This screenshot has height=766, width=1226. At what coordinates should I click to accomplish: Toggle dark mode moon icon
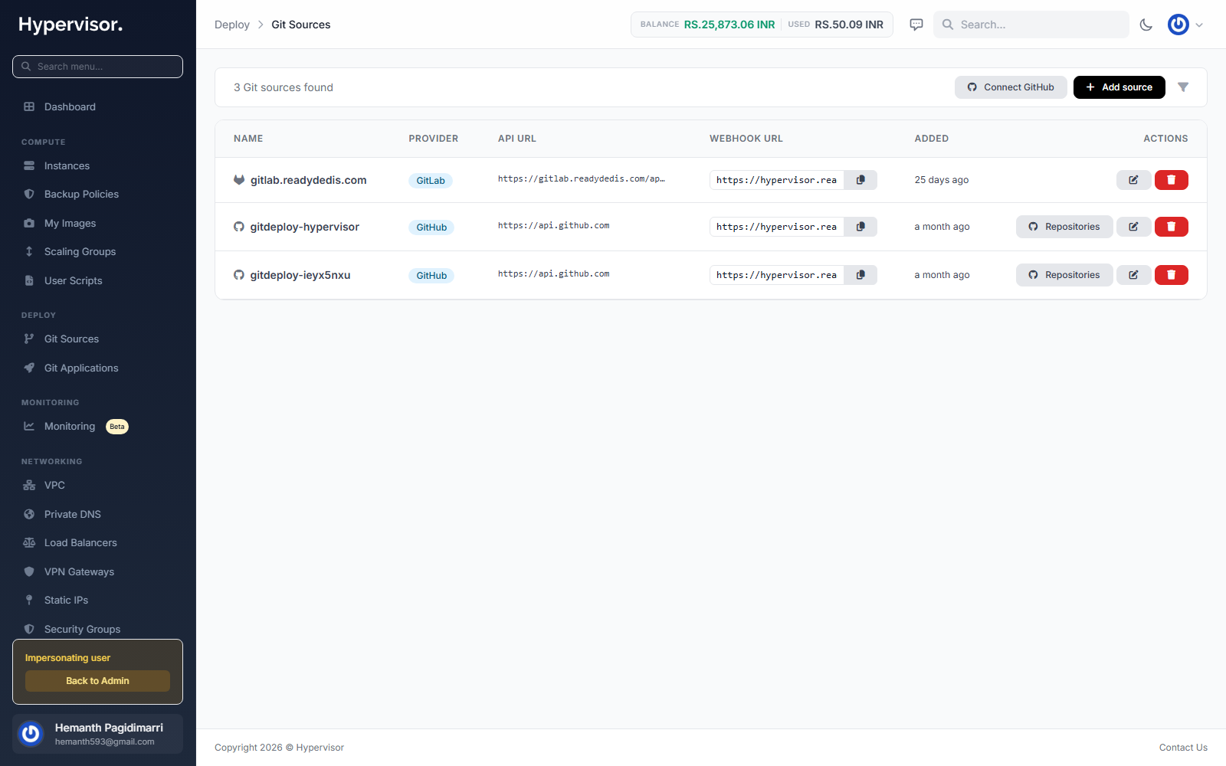tap(1146, 25)
